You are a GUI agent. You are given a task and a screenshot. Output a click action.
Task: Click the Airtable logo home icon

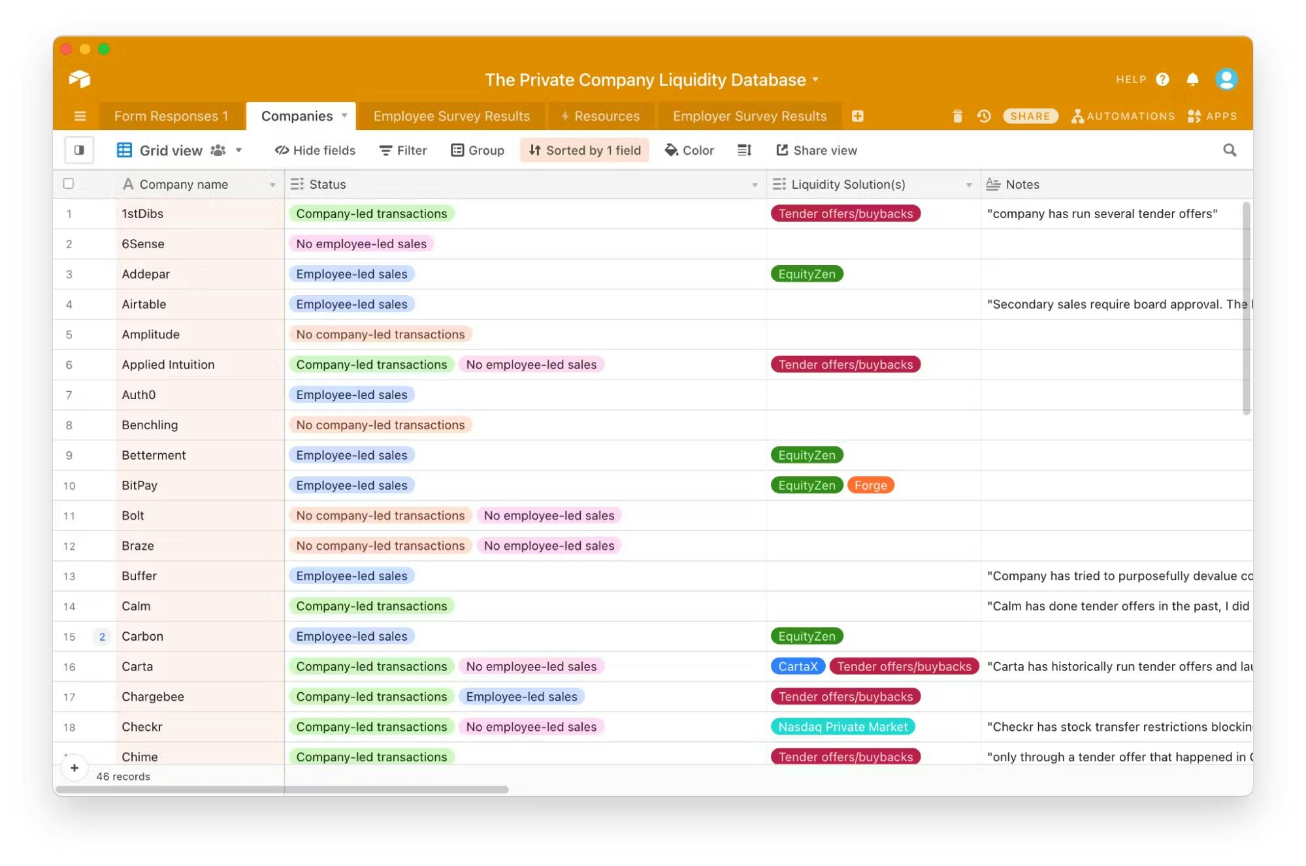pos(80,79)
